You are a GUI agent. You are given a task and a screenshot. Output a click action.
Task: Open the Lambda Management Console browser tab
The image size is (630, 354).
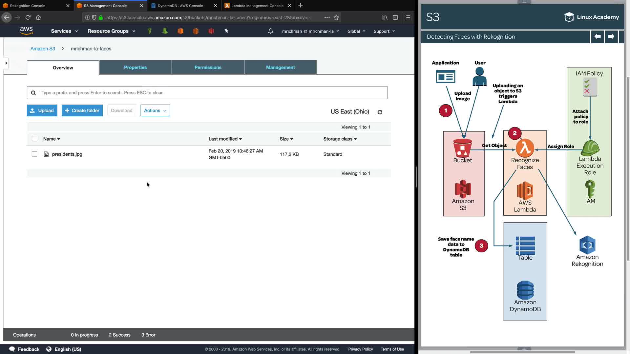pyautogui.click(x=257, y=6)
